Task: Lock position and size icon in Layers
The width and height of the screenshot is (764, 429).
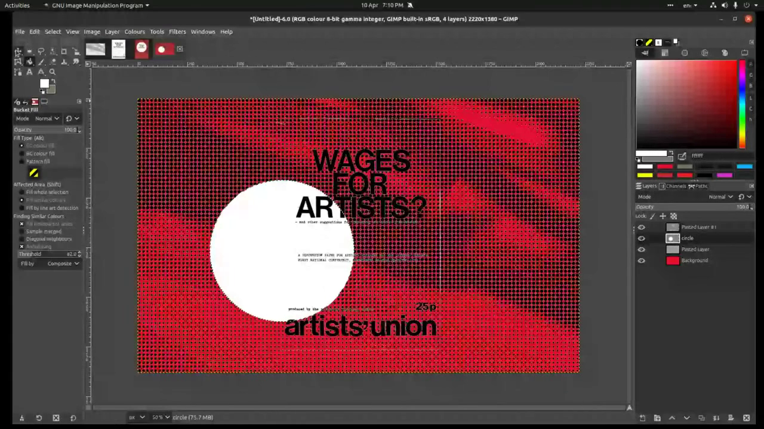Action: pos(663,216)
